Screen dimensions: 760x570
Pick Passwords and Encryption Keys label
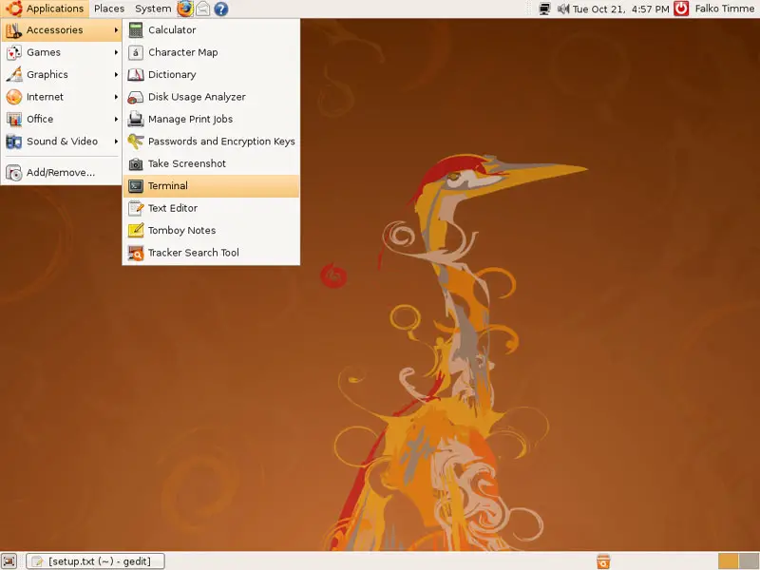pos(221,142)
